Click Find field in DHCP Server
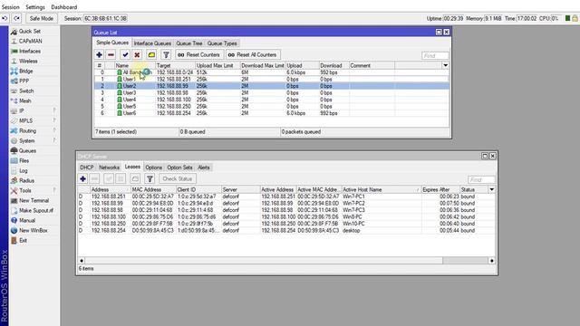This screenshot has height=326, width=580. pyautogui.click(x=481, y=179)
